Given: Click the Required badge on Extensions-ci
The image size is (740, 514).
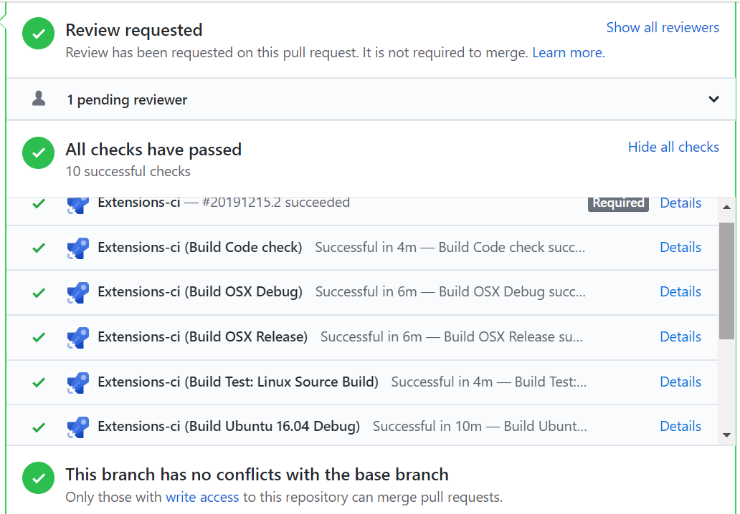Looking at the screenshot, I should click(617, 203).
